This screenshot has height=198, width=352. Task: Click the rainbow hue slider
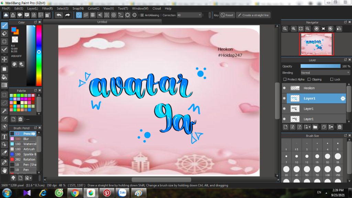(x=39, y=55)
